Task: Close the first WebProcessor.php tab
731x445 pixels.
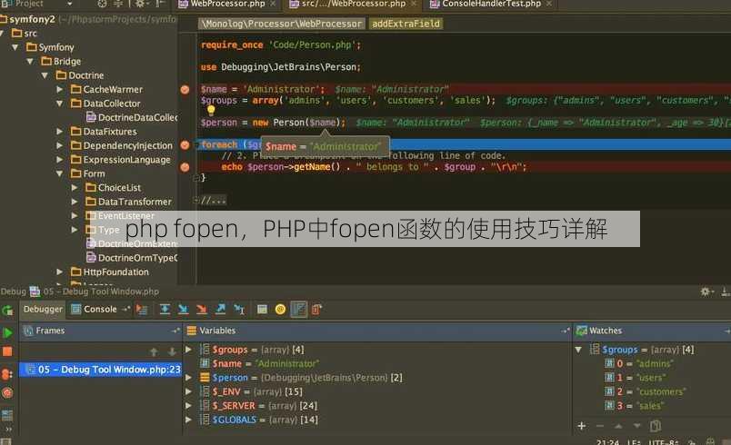Action: click(x=273, y=5)
